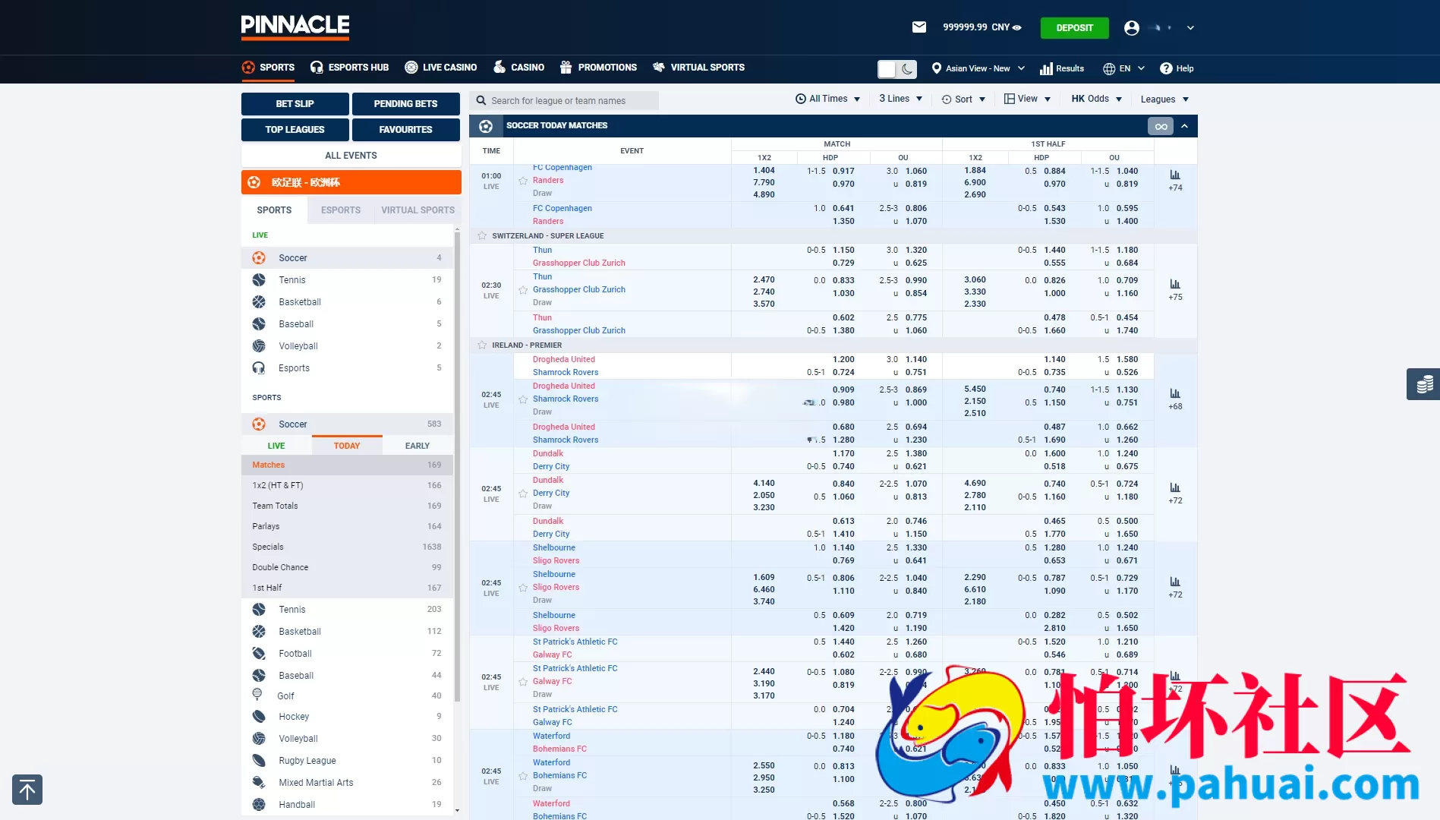Open more markets +74 for FC Copenhagen match

pos(1175,181)
